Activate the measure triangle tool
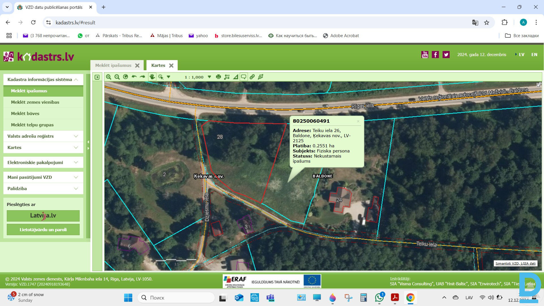This screenshot has height=306, width=544. (x=235, y=77)
